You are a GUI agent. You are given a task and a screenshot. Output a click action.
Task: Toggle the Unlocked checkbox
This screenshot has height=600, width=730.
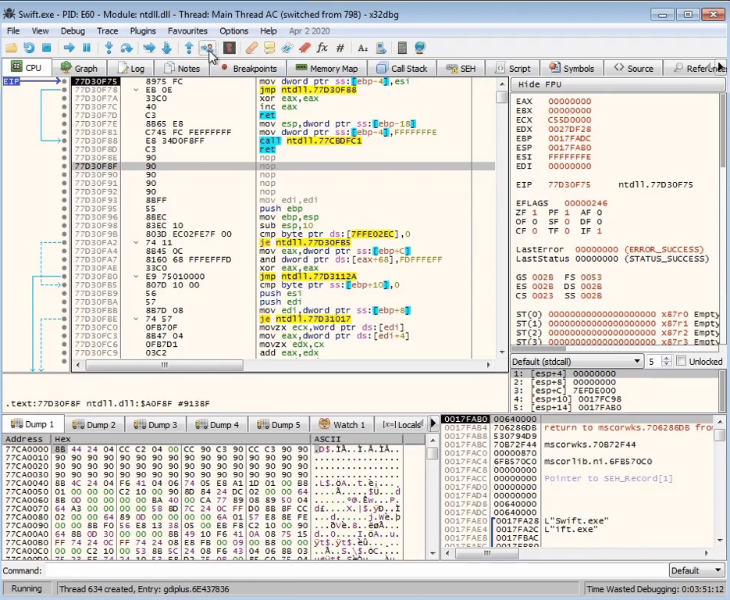pyautogui.click(x=682, y=361)
